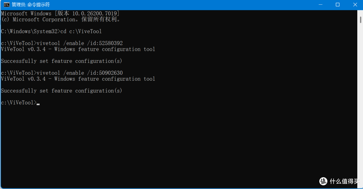Click the title text 管理员: 命令提示符

(31, 5)
